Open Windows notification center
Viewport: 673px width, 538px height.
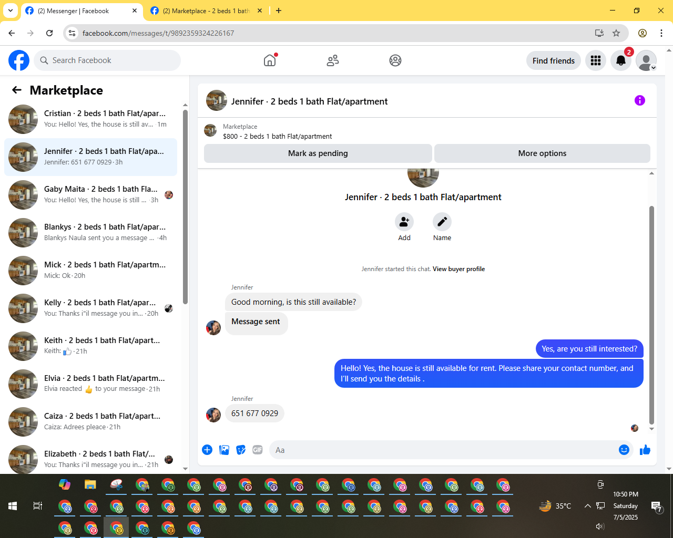656,506
